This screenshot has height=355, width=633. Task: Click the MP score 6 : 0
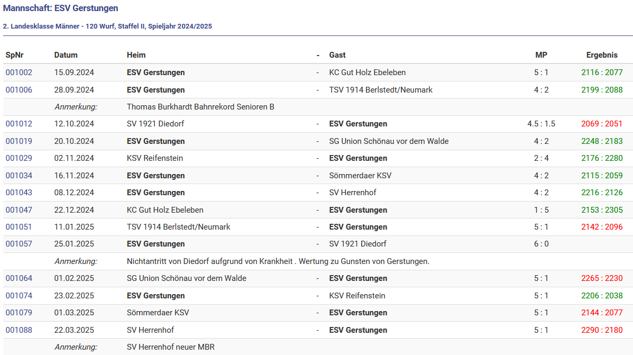tap(542, 244)
